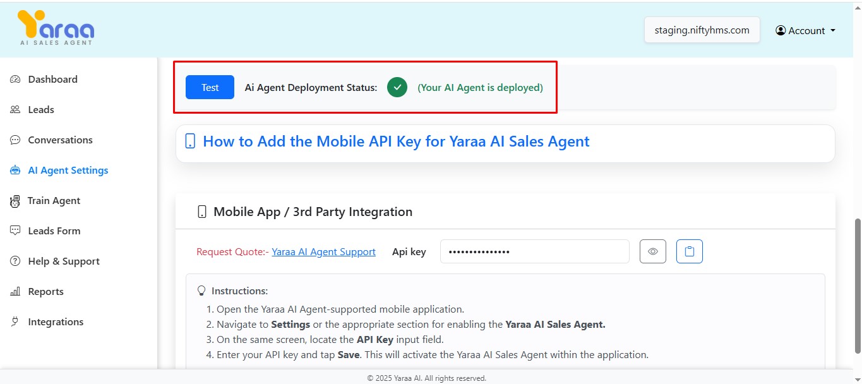Image resolution: width=862 pixels, height=384 pixels.
Task: Show the API key with eye button
Action: (x=653, y=251)
